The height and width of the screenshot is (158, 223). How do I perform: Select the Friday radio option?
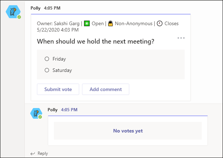coord(47,59)
